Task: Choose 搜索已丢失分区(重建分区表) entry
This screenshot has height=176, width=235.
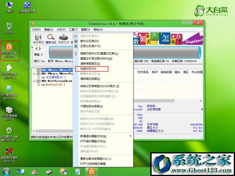Action: click(103, 53)
